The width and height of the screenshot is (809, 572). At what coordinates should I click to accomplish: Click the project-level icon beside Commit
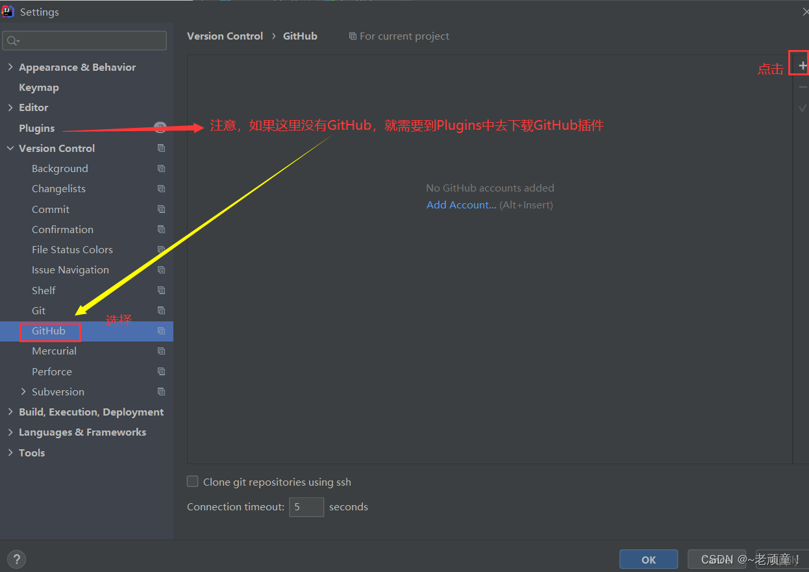click(161, 209)
